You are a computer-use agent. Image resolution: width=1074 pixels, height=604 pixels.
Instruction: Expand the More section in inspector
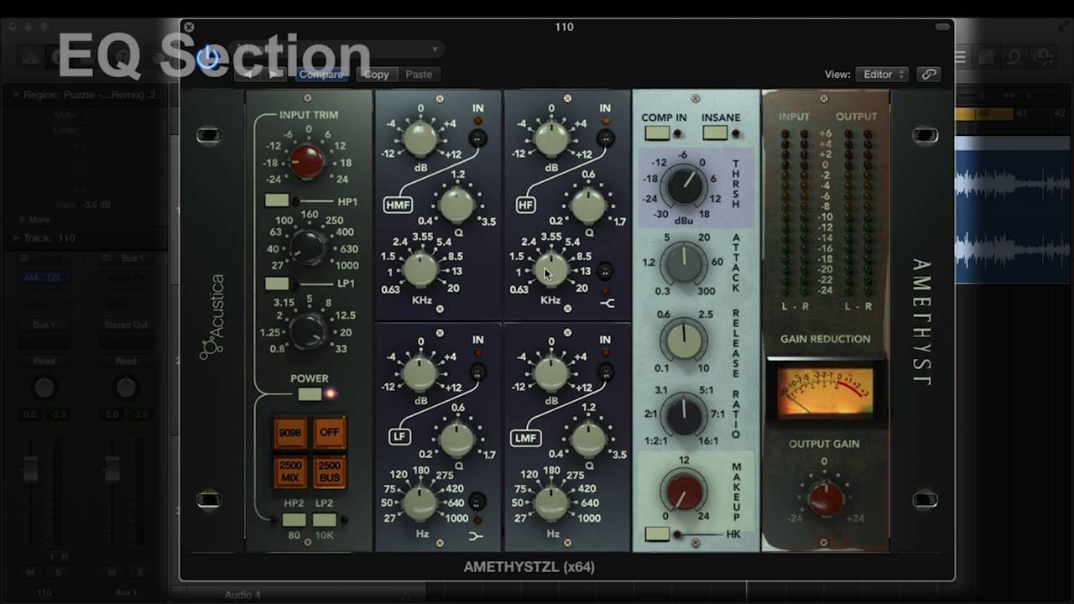(23, 220)
